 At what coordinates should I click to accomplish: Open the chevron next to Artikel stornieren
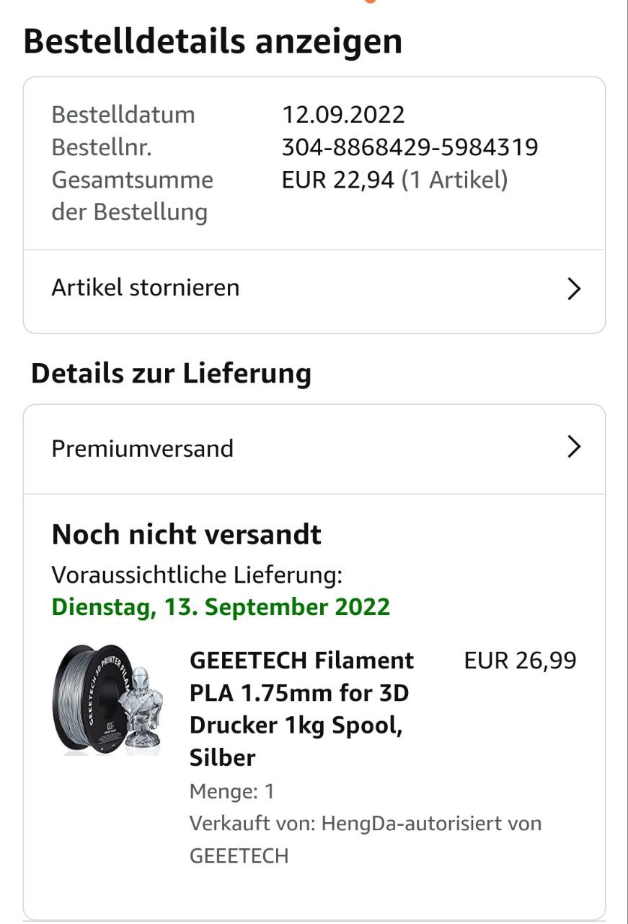point(574,289)
